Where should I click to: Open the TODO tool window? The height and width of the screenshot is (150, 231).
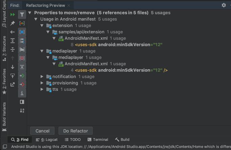73,140
